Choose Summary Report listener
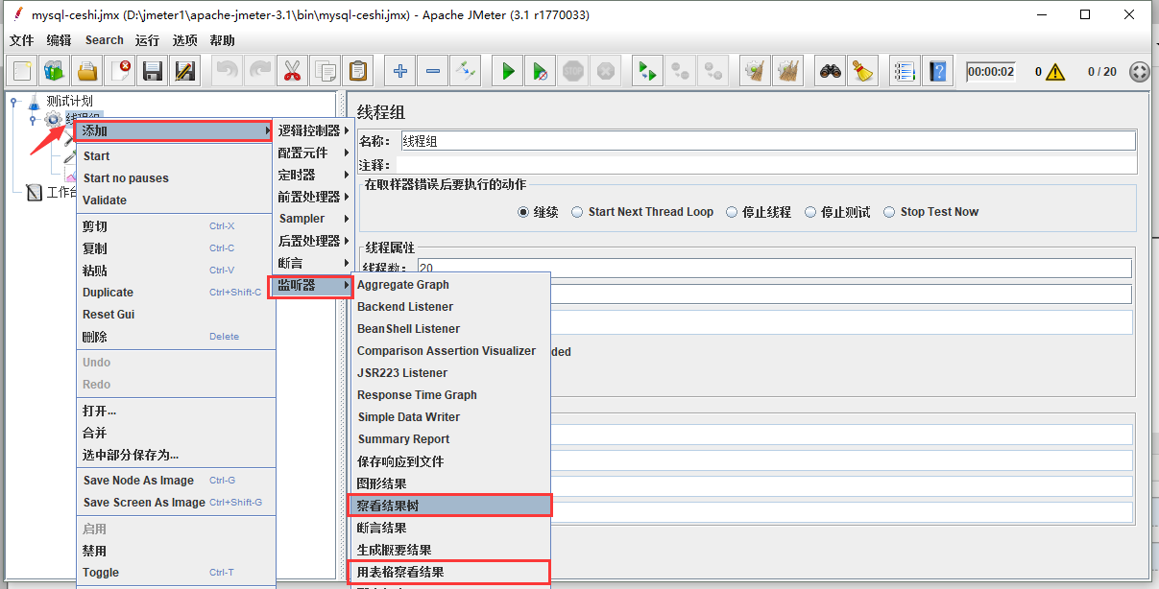 point(449,439)
